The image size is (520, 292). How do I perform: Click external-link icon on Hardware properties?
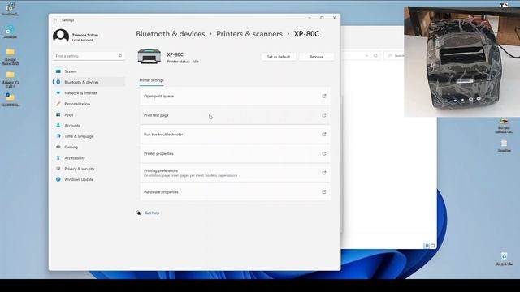pyautogui.click(x=324, y=192)
